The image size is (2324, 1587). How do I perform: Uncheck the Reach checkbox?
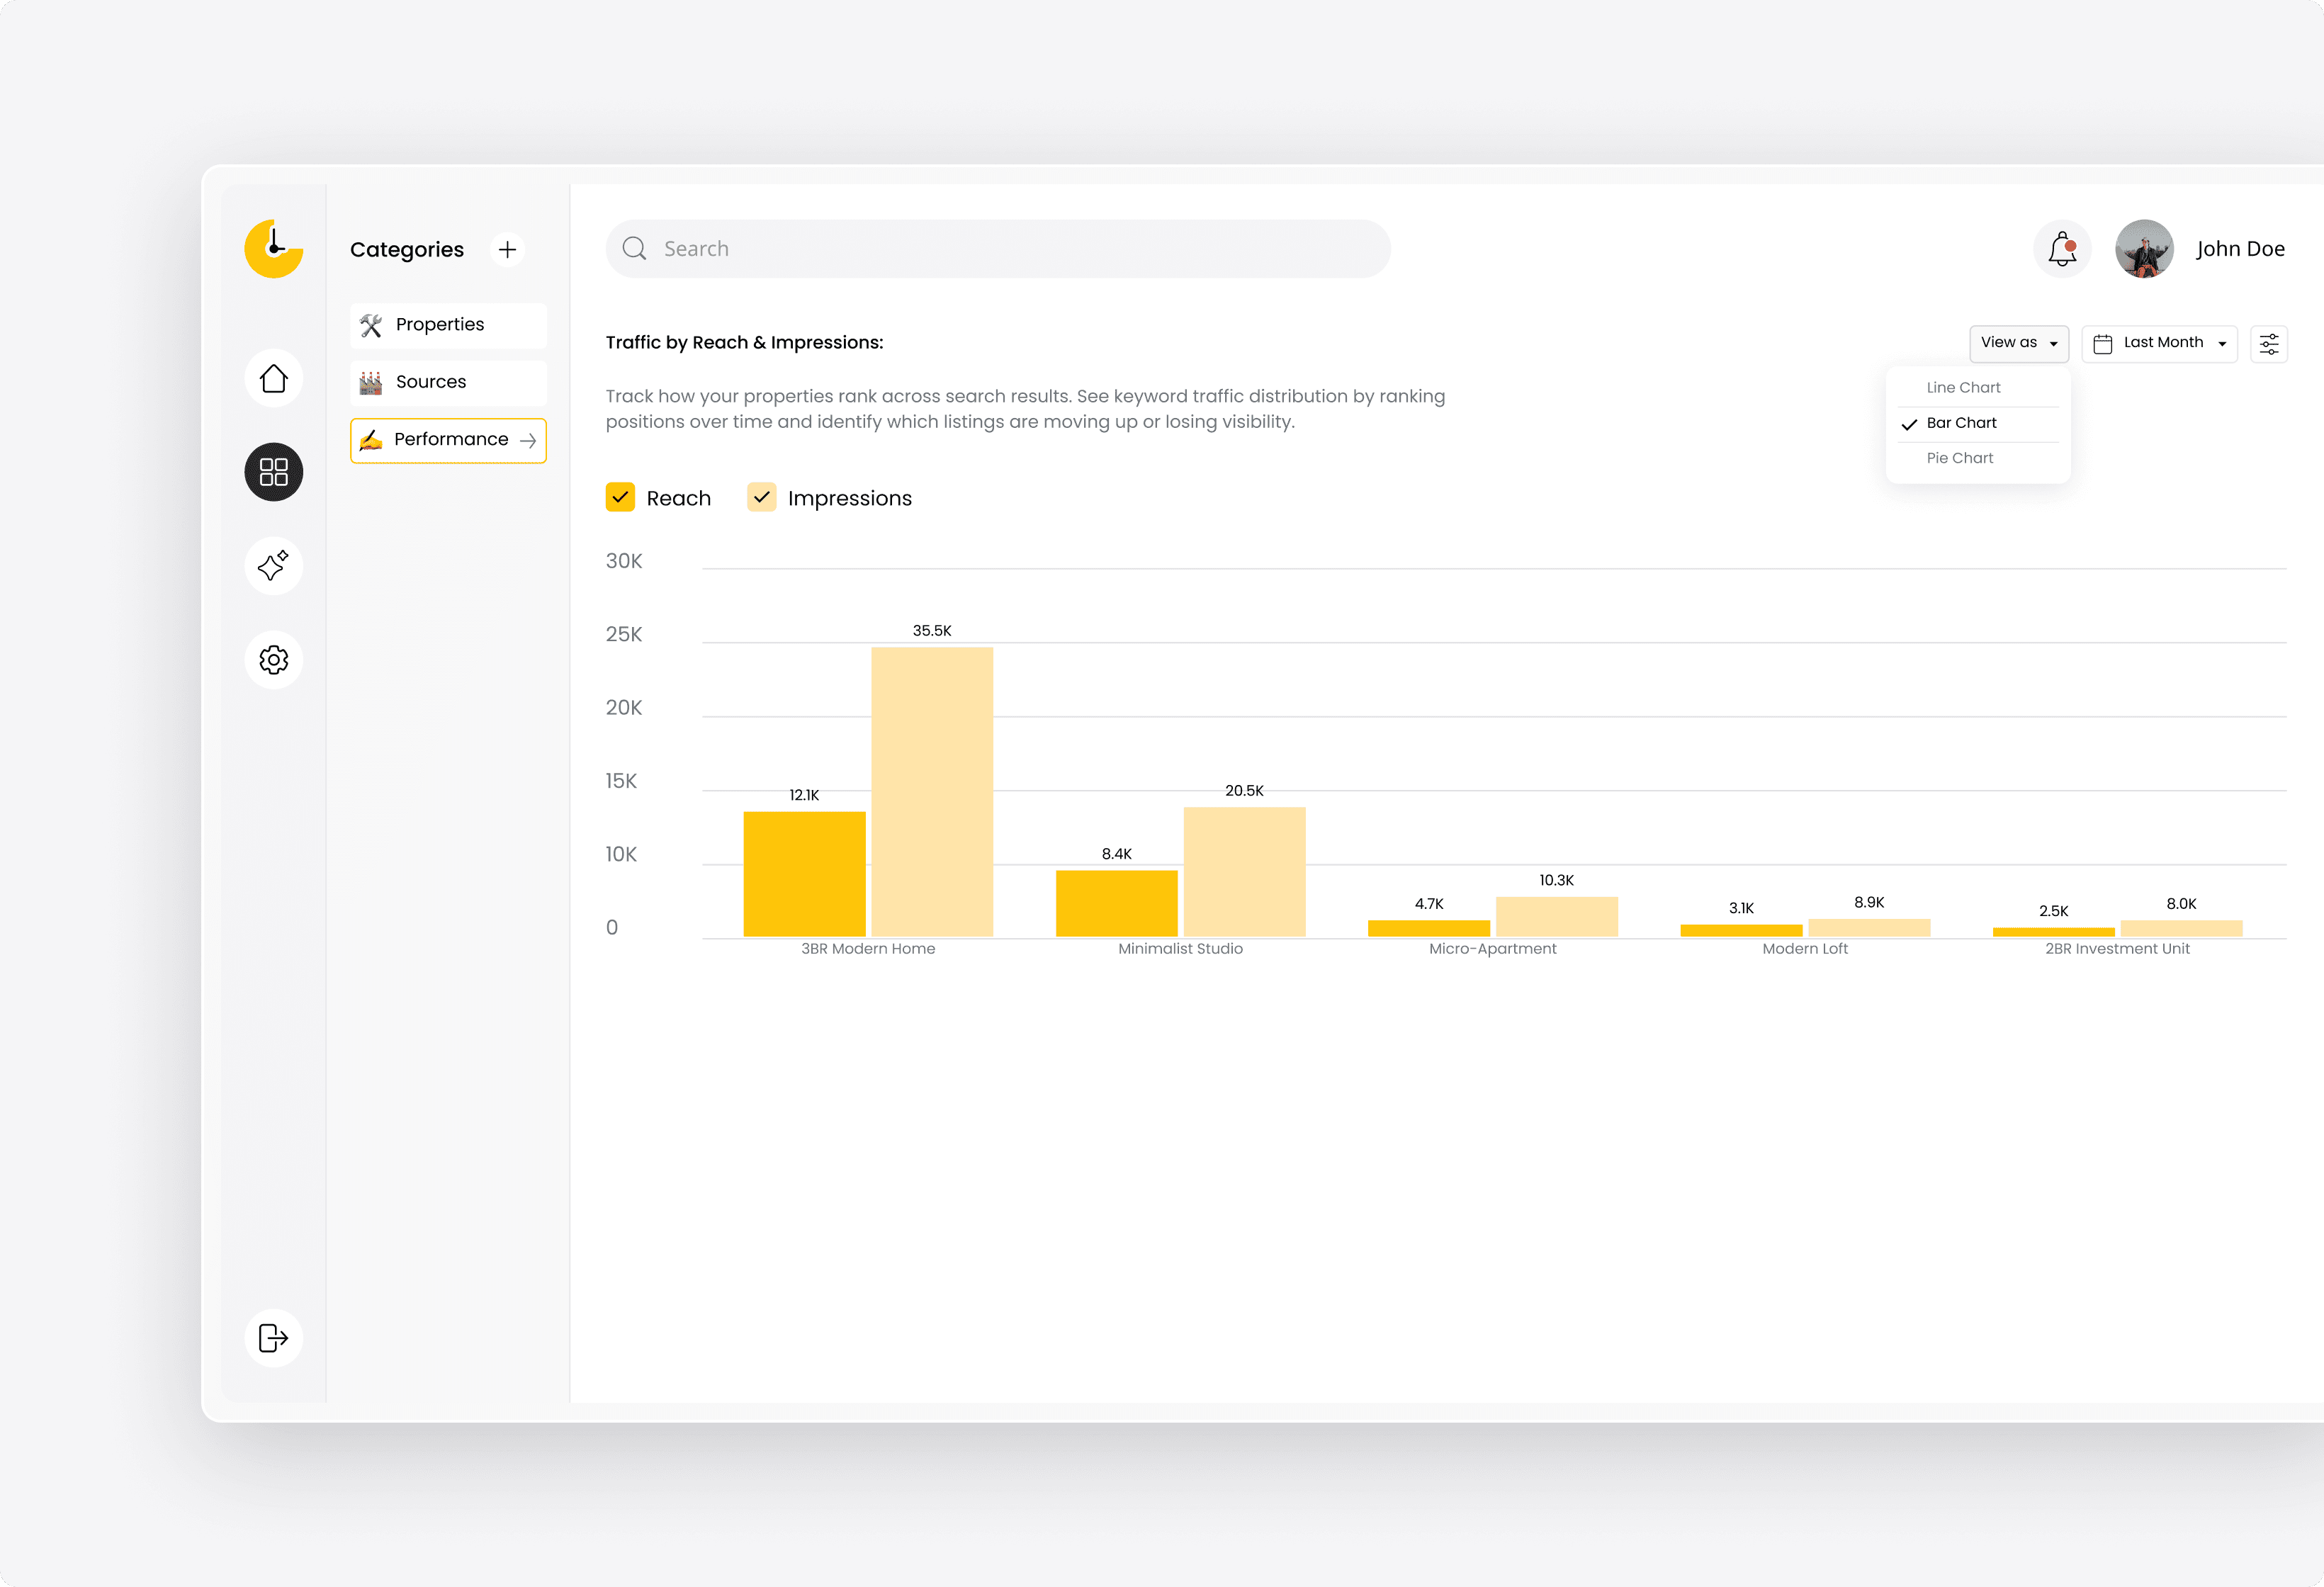click(x=620, y=497)
